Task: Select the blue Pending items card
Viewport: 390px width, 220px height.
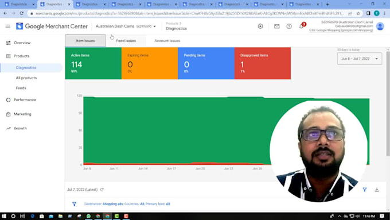Action: click(x=206, y=63)
